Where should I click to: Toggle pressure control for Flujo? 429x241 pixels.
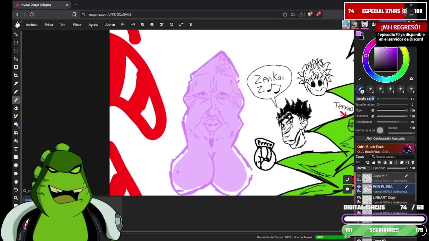[373, 110]
